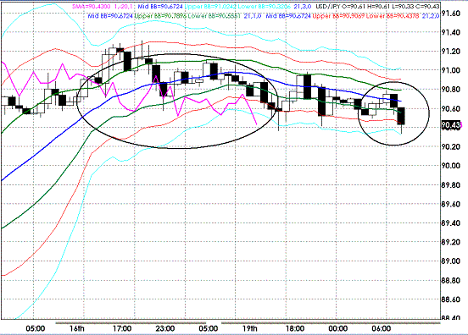Image resolution: width=468 pixels, height=335 pixels.
Task: Click the 91.00 price axis label
Action: [x=451, y=70]
